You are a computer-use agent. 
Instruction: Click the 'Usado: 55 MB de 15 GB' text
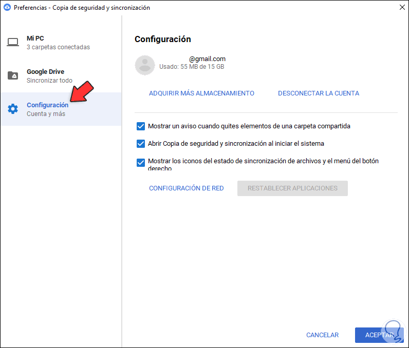(x=192, y=67)
